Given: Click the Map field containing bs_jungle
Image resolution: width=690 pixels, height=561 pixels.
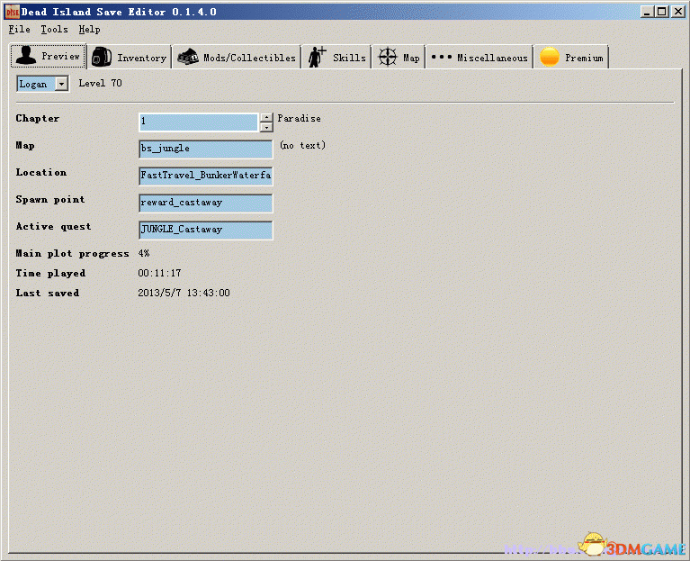Looking at the screenshot, I should (205, 149).
